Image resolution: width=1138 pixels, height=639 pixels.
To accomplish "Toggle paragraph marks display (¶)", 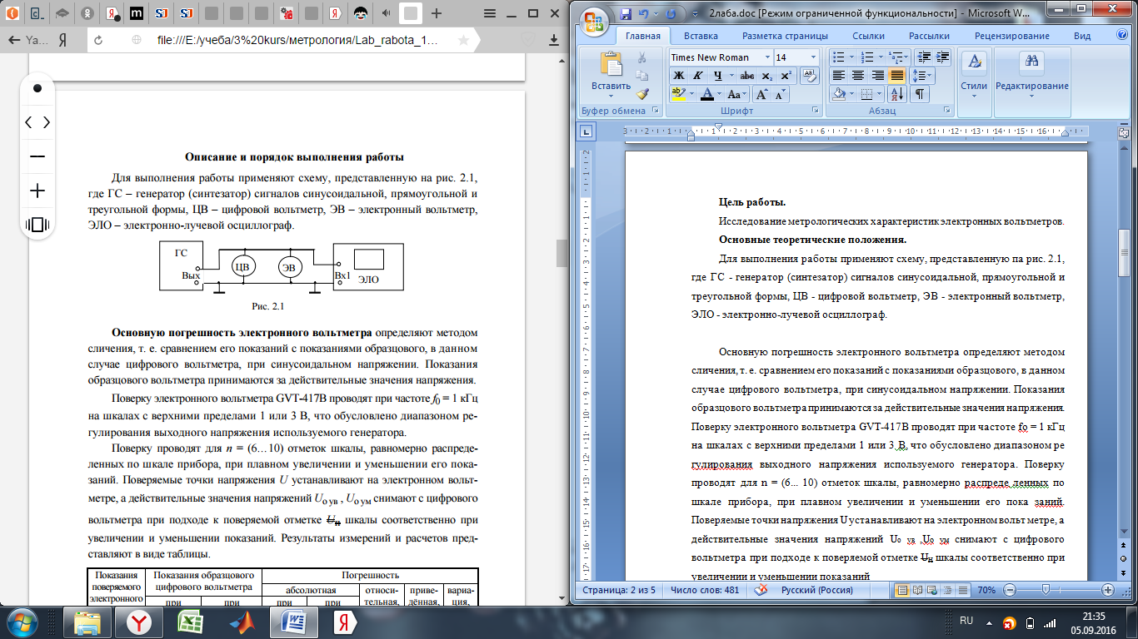I will [x=919, y=94].
